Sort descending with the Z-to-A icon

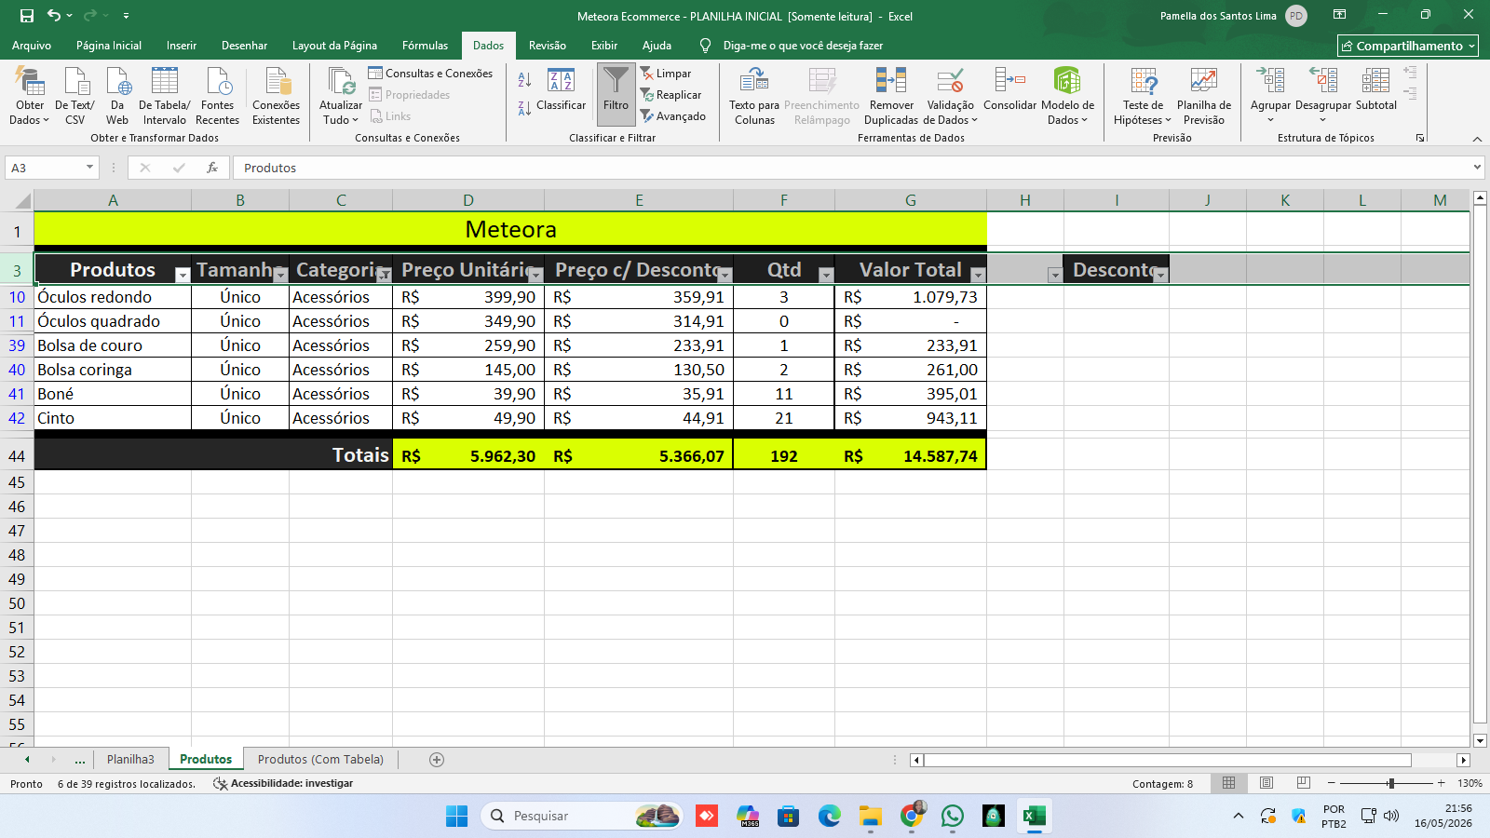(x=524, y=109)
